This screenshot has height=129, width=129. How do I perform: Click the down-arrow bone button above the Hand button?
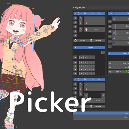94,23
